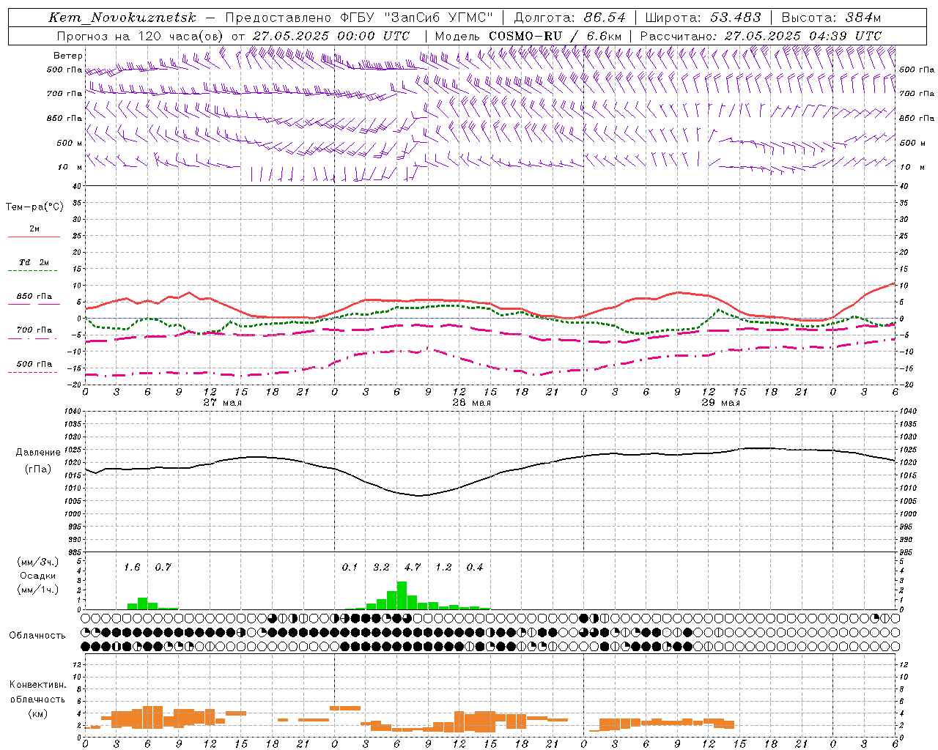Click the 'Осадки' precipitation label

pos(37,576)
